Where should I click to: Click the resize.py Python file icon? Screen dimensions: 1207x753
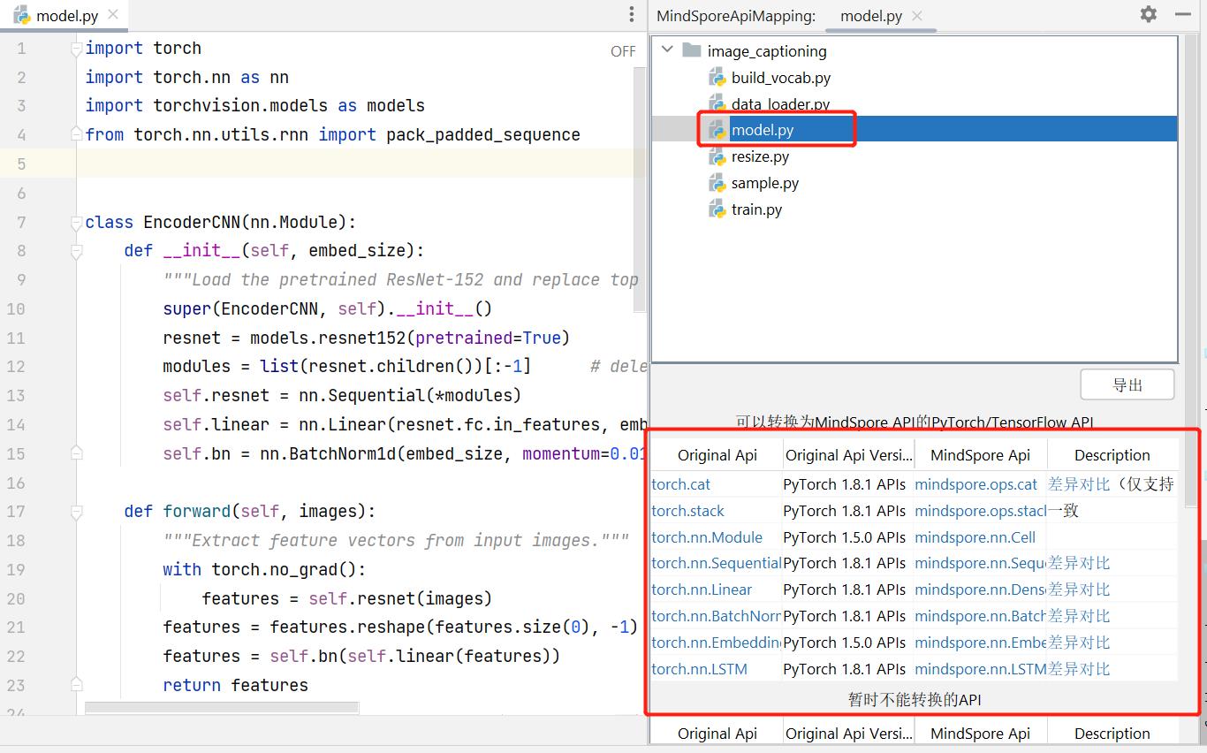[x=717, y=156]
